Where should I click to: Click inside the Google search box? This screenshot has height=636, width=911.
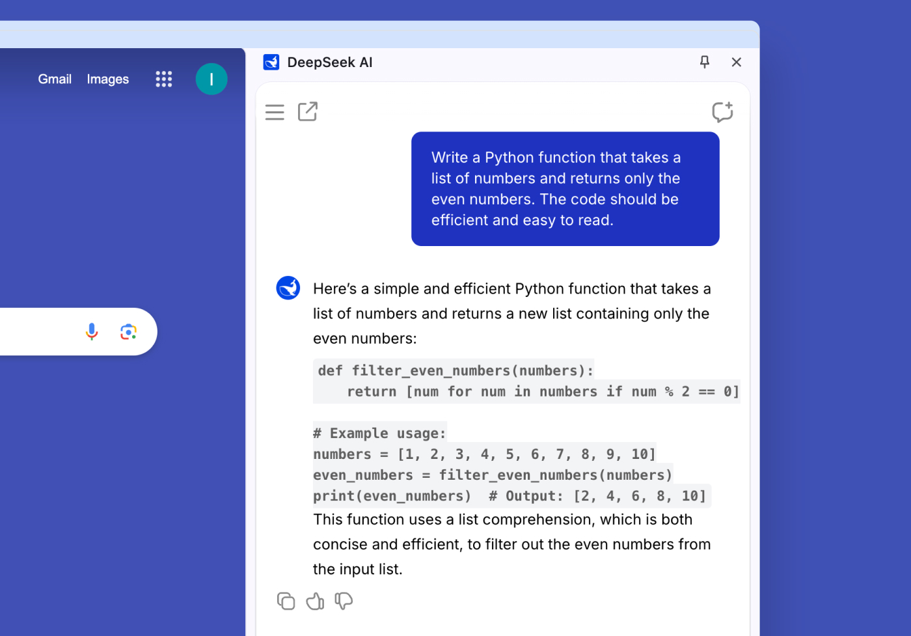33,332
